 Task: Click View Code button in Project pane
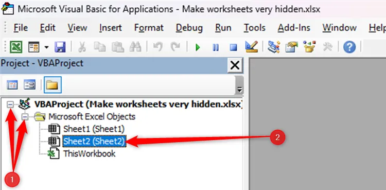(12, 85)
